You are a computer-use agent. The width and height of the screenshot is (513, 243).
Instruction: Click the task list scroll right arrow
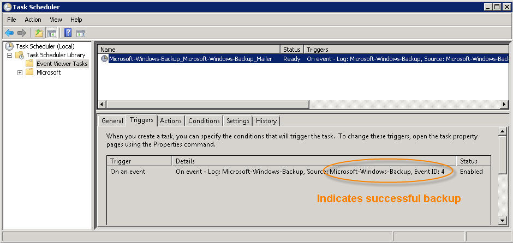click(505, 105)
